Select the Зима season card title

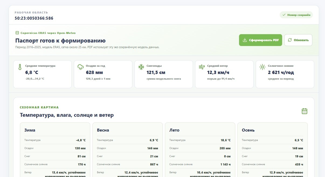pyautogui.click(x=30, y=130)
